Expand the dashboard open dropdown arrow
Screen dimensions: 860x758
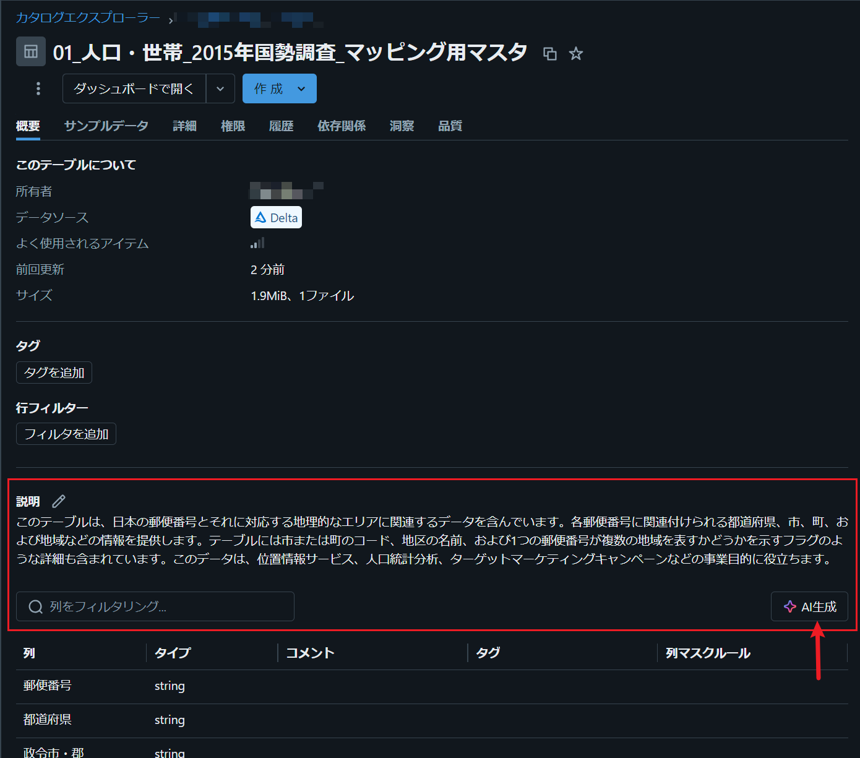220,88
